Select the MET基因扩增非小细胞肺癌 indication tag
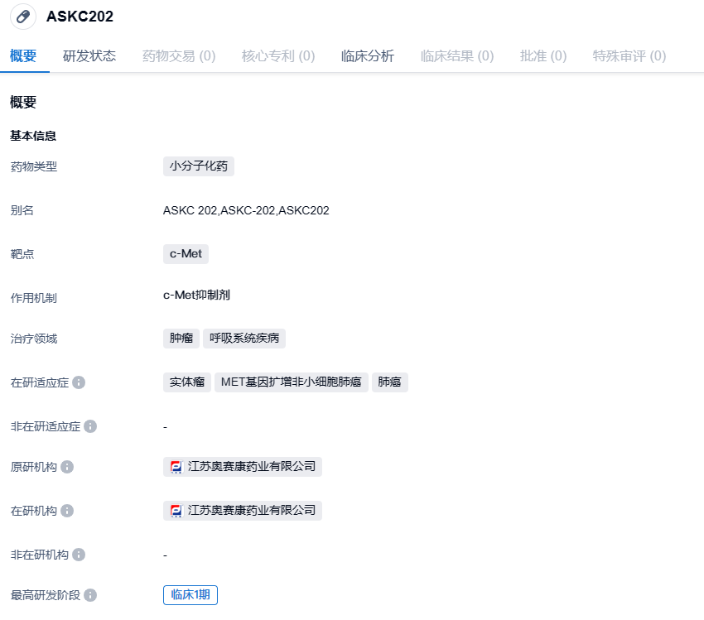The image size is (704, 620). click(x=291, y=382)
